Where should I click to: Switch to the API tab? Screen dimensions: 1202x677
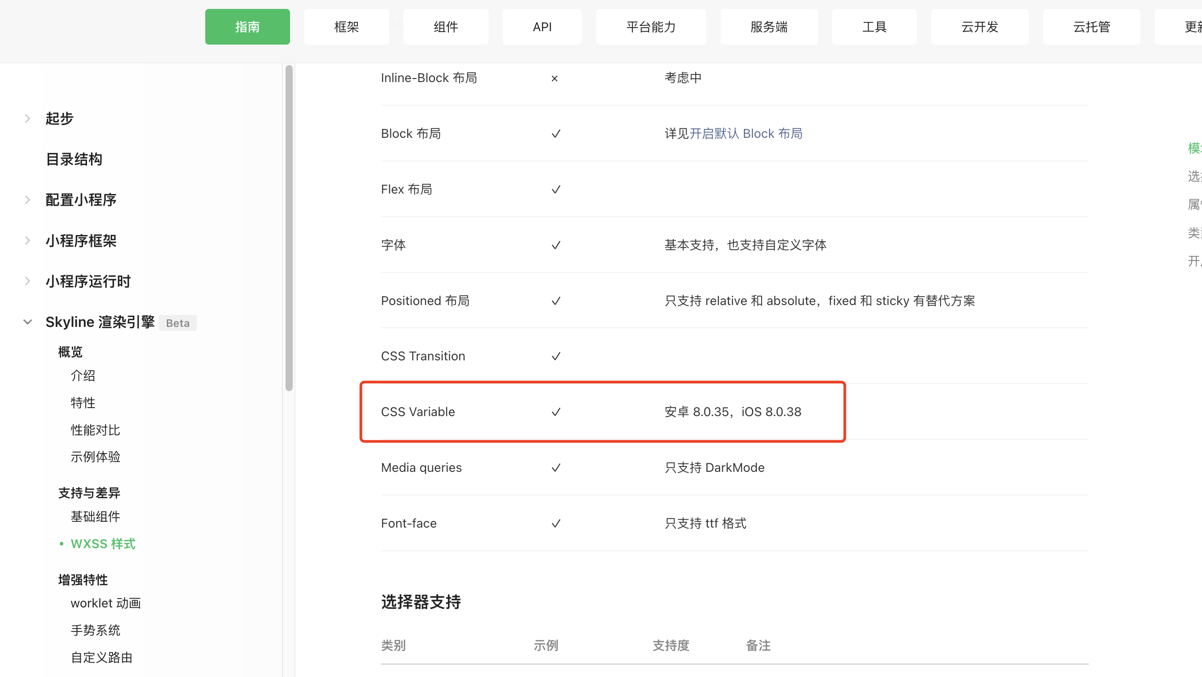542,27
